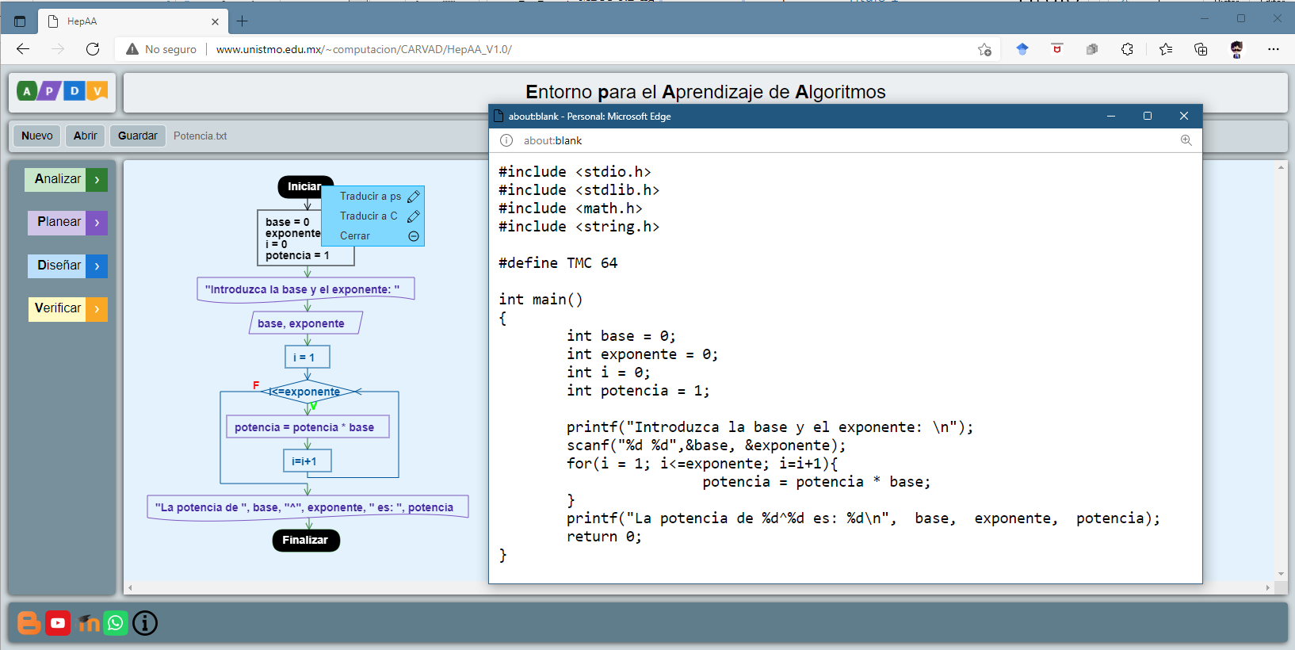Switch to the HepAA browser tab

pyautogui.click(x=133, y=21)
